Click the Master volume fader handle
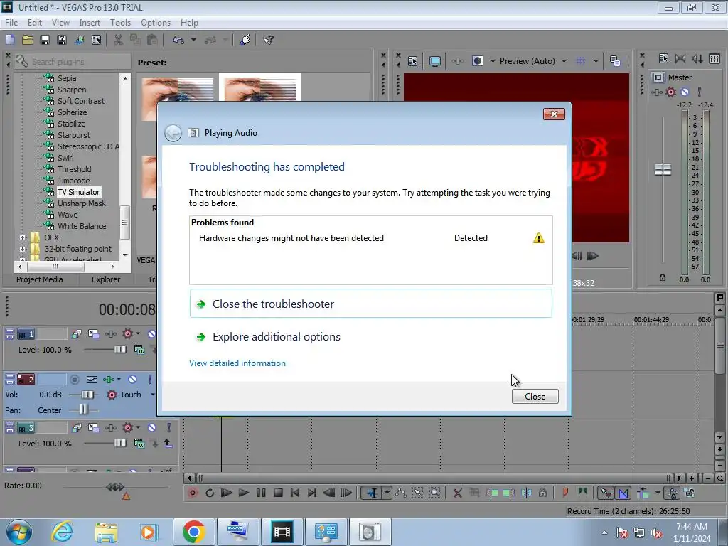 (x=663, y=170)
